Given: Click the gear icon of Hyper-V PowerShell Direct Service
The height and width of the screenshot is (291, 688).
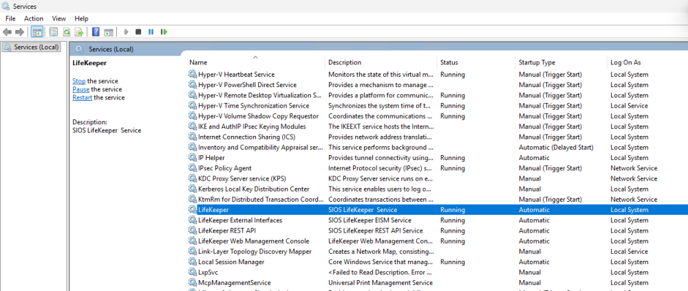Looking at the screenshot, I should pos(192,85).
